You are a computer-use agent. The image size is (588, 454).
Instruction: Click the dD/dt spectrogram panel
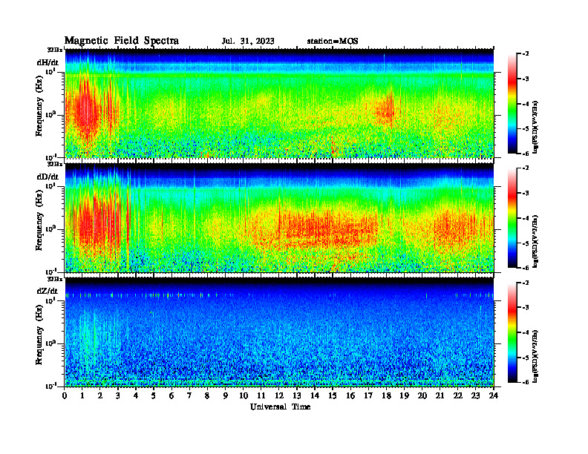tap(279, 217)
